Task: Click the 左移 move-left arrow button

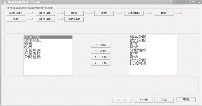Action: click(100, 51)
